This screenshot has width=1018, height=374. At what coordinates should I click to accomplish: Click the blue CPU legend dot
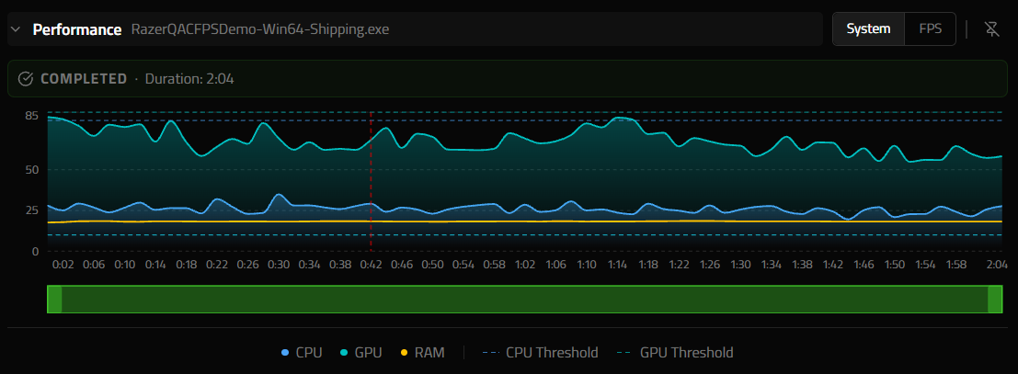click(285, 353)
